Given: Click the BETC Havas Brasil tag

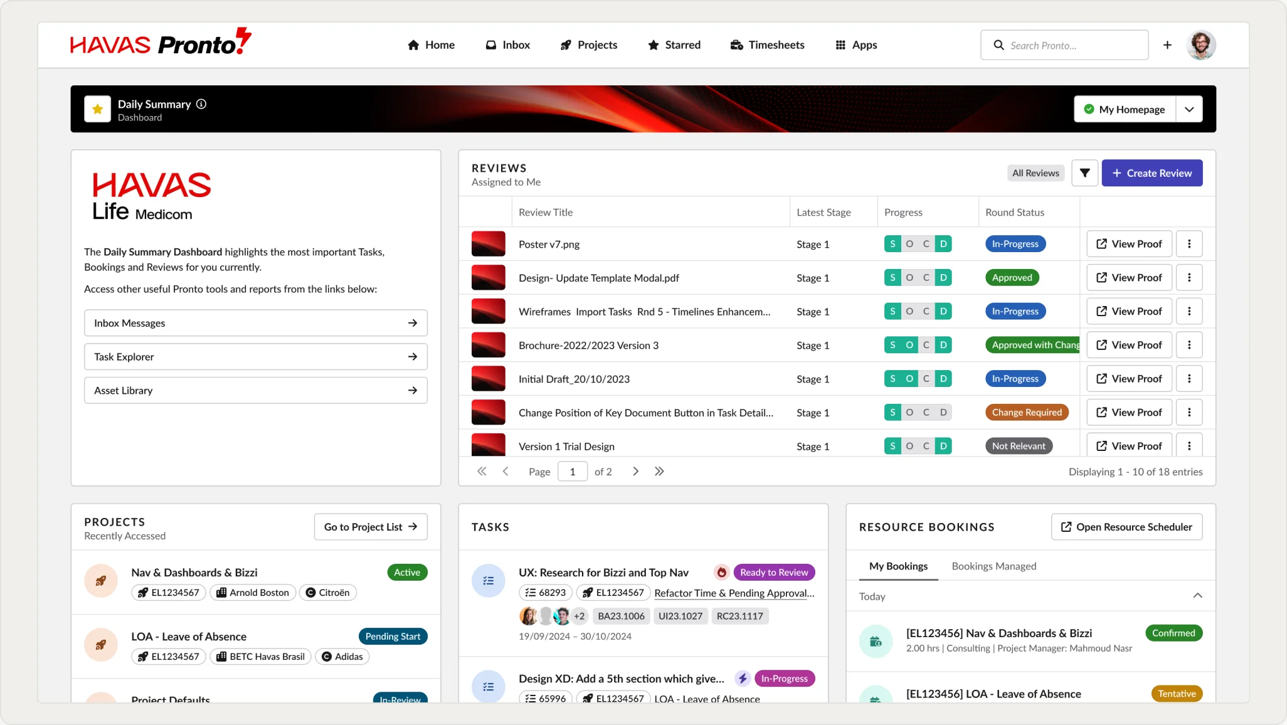Looking at the screenshot, I should (x=260, y=657).
